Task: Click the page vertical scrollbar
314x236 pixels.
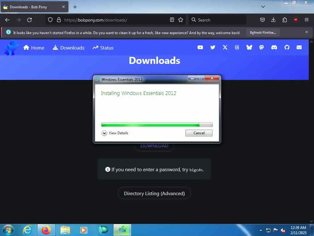Action: (x=311, y=132)
